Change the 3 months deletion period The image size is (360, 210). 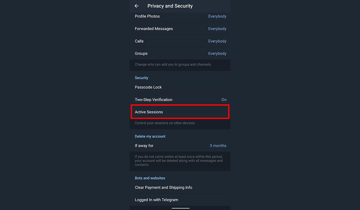[218, 146]
